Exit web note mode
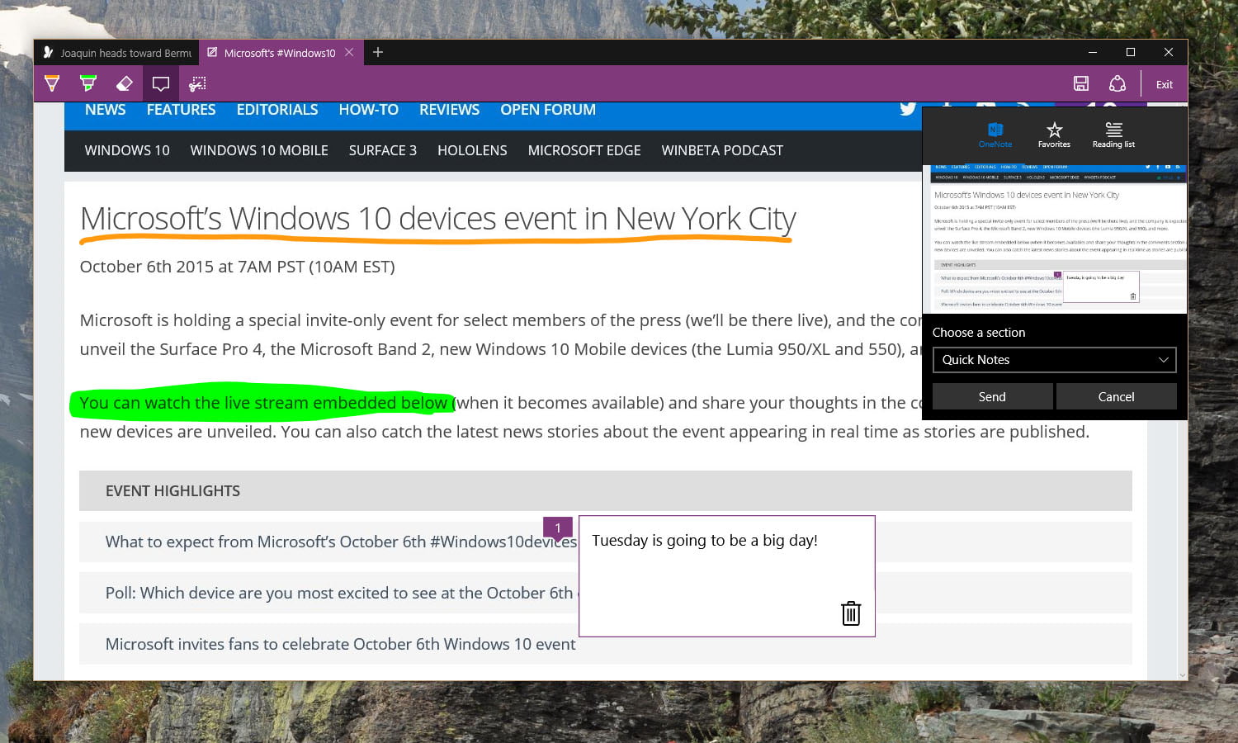Screen dimensions: 1238x743 1165,84
